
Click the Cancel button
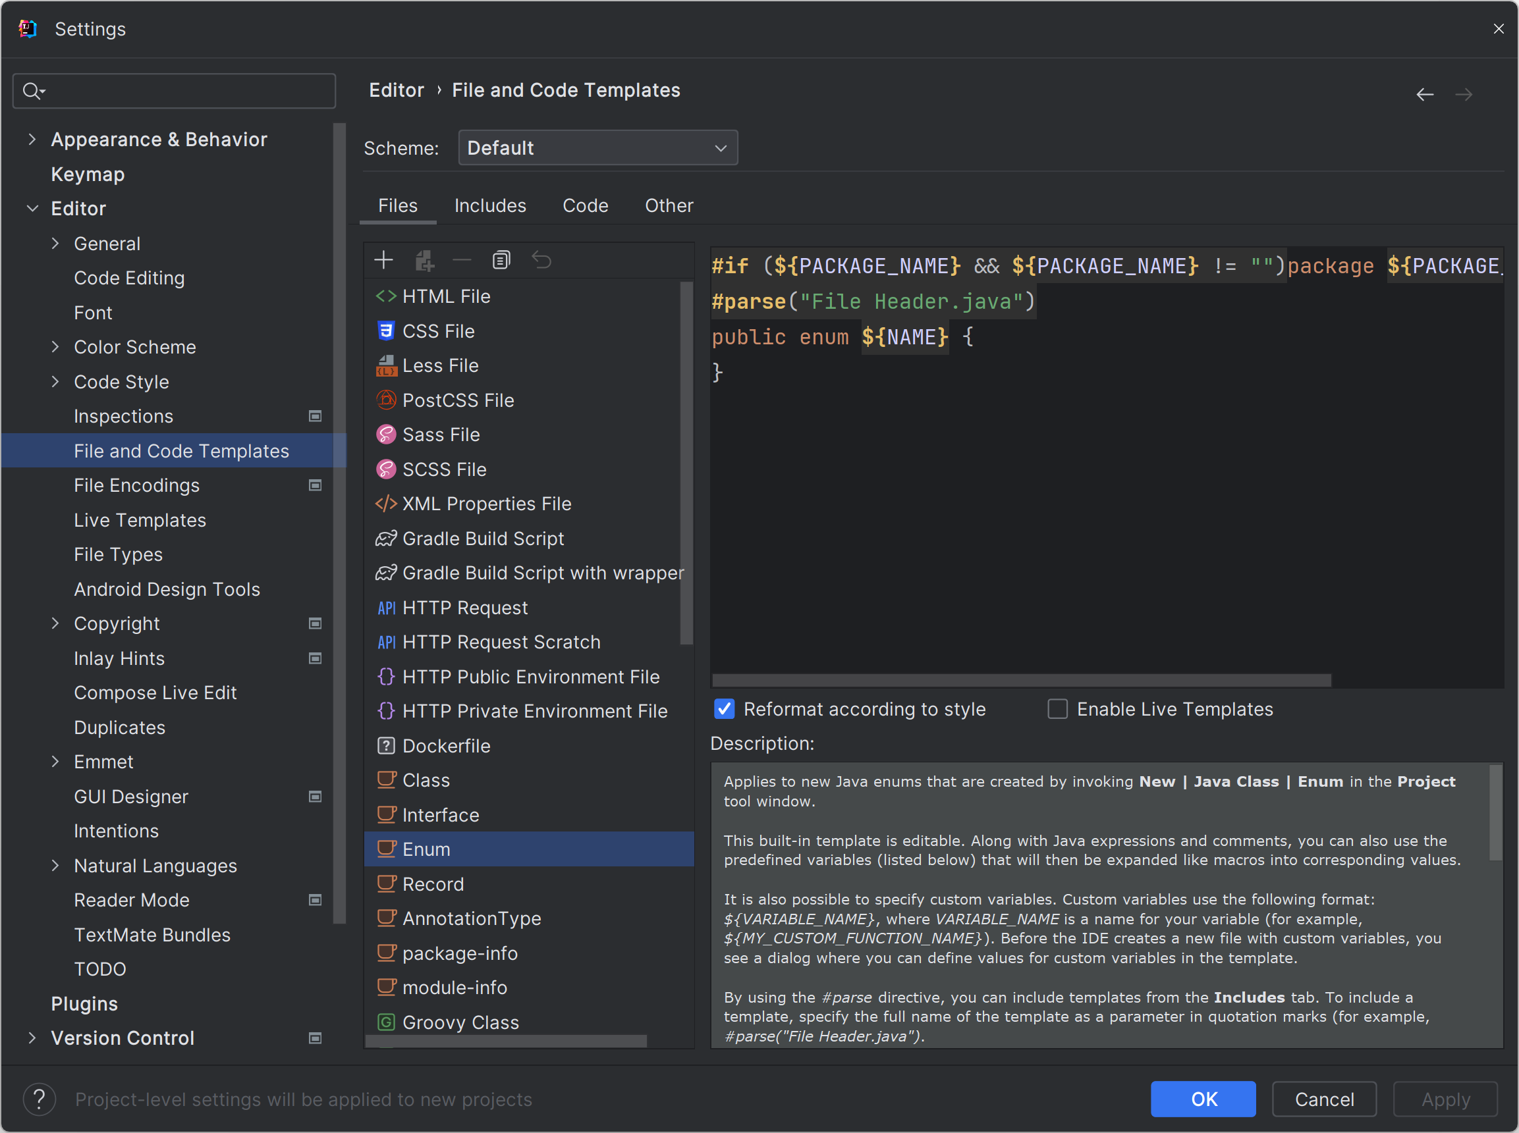pyautogui.click(x=1324, y=1099)
